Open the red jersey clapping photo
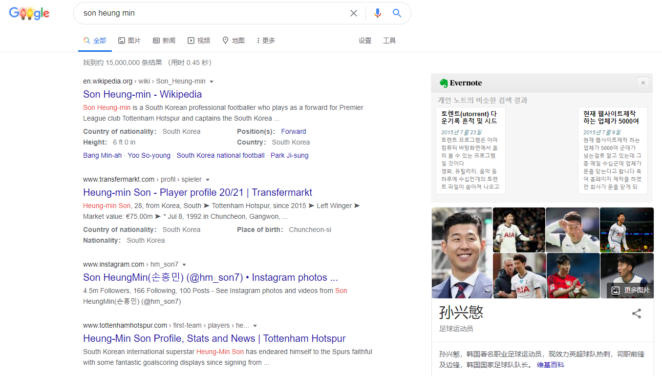Image resolution: width=662 pixels, height=376 pixels. point(573,275)
